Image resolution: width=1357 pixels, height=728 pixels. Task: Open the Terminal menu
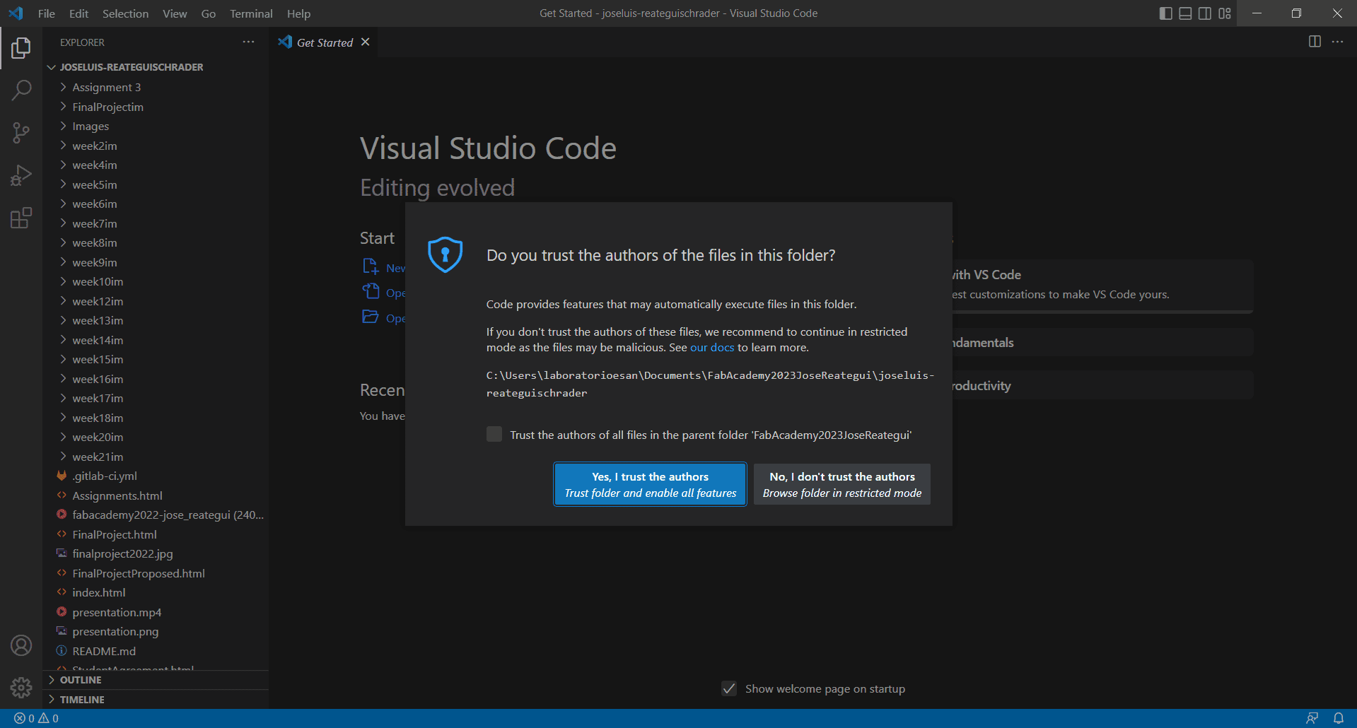pyautogui.click(x=251, y=13)
